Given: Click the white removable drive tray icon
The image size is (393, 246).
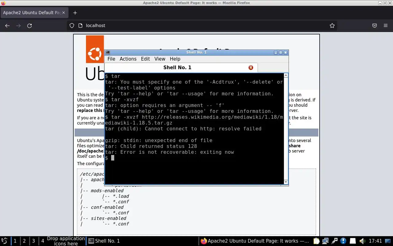Looking at the screenshot, I should 353,241.
